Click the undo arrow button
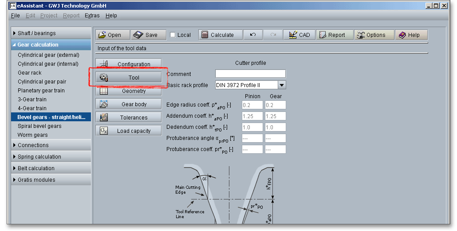The image size is (457, 231). [x=253, y=35]
